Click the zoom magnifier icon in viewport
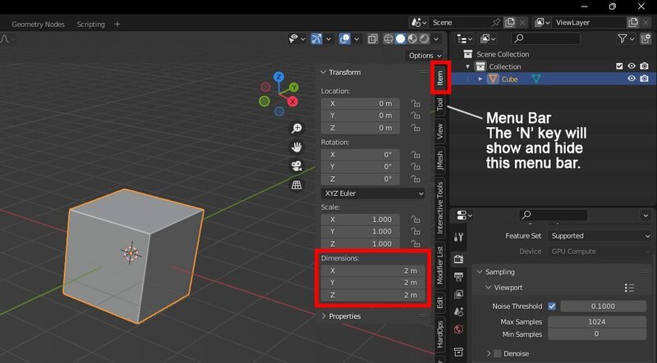 point(296,128)
